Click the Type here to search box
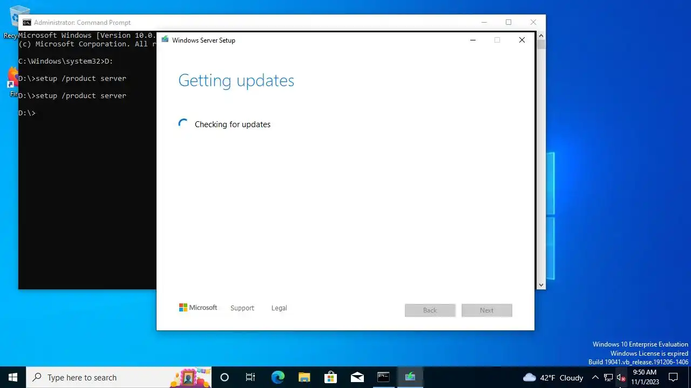 [x=119, y=377]
